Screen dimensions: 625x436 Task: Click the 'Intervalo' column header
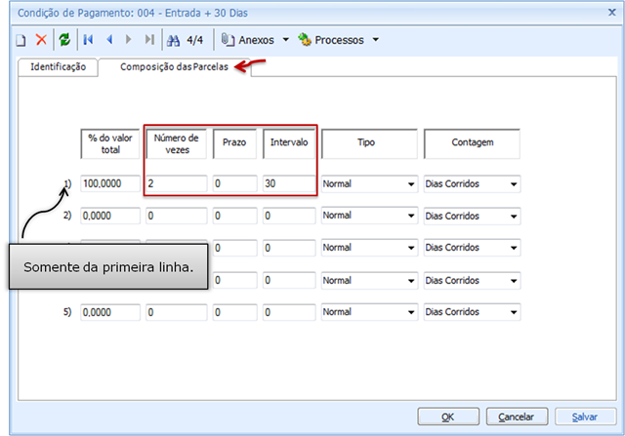289,143
